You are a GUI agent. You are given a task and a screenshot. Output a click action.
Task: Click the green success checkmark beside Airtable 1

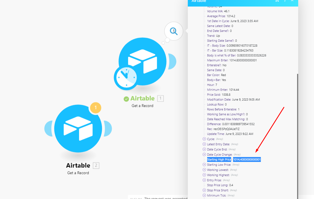[x=126, y=99]
